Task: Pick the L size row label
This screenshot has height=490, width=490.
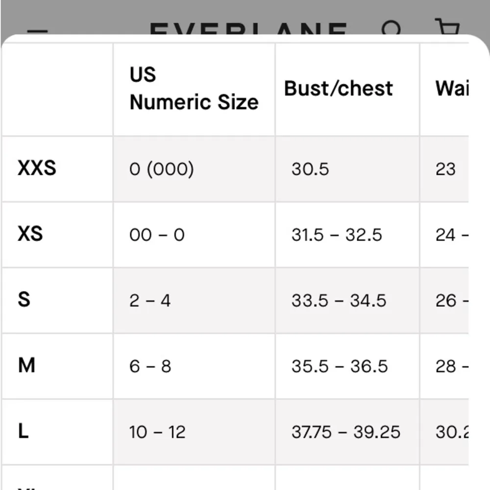Action: [23, 431]
